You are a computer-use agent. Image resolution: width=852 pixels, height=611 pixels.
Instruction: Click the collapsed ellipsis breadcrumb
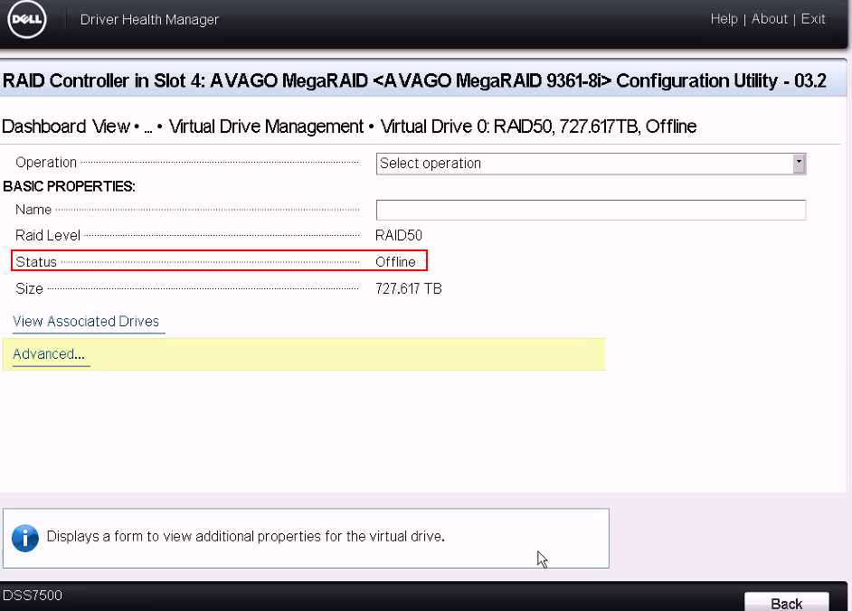point(148,127)
